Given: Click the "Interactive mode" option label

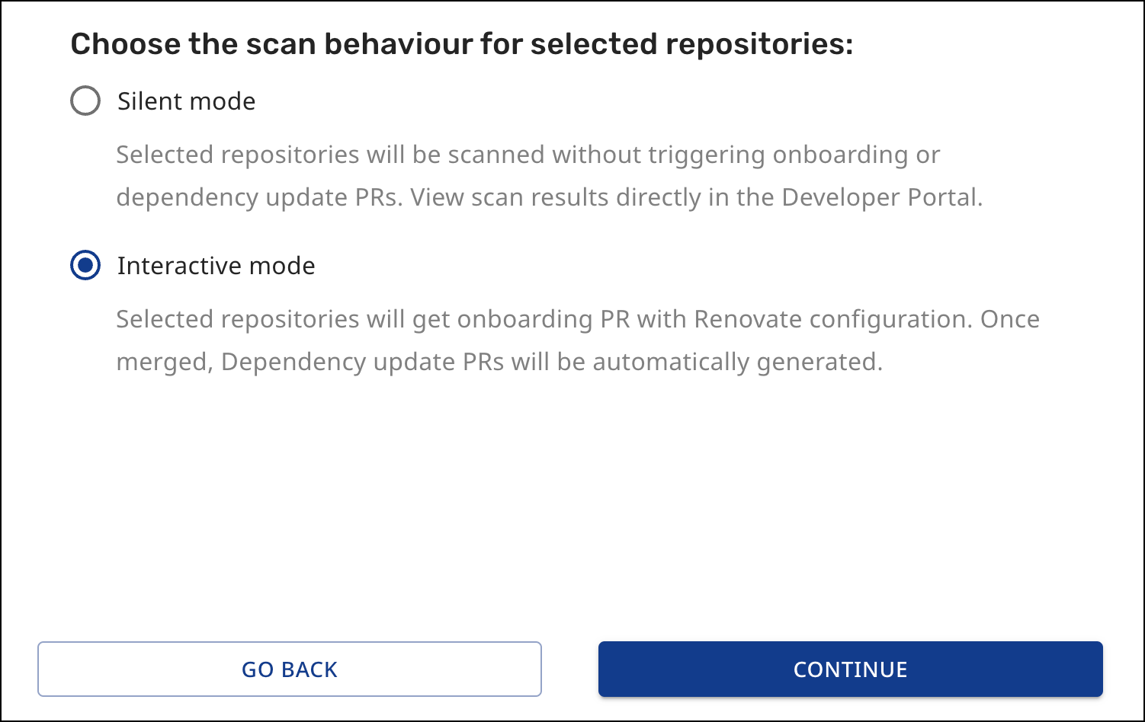Looking at the screenshot, I should click(216, 266).
